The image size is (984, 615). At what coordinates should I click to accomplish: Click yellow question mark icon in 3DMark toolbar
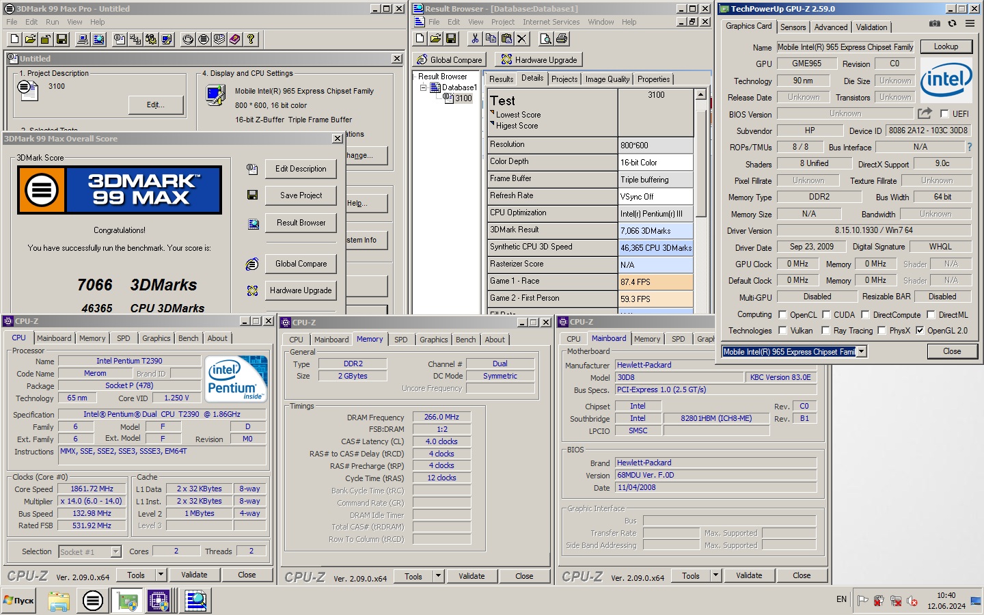(251, 40)
